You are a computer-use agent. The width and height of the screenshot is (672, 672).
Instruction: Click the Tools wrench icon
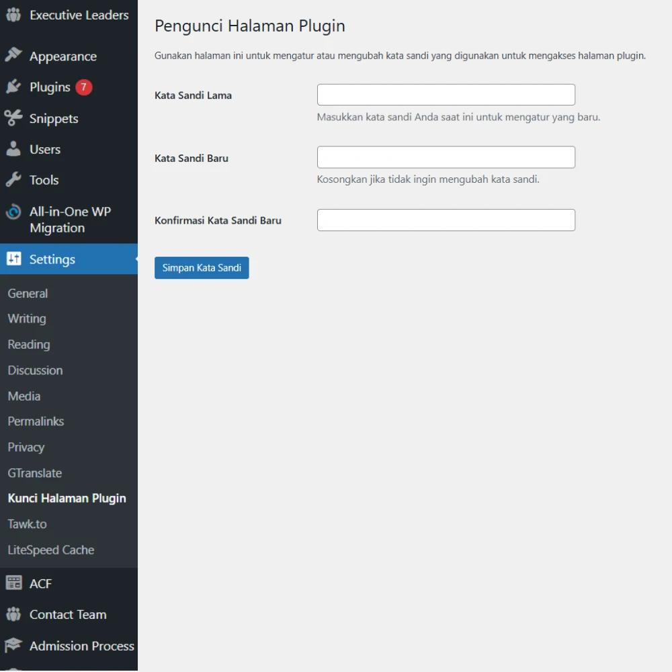coord(13,180)
